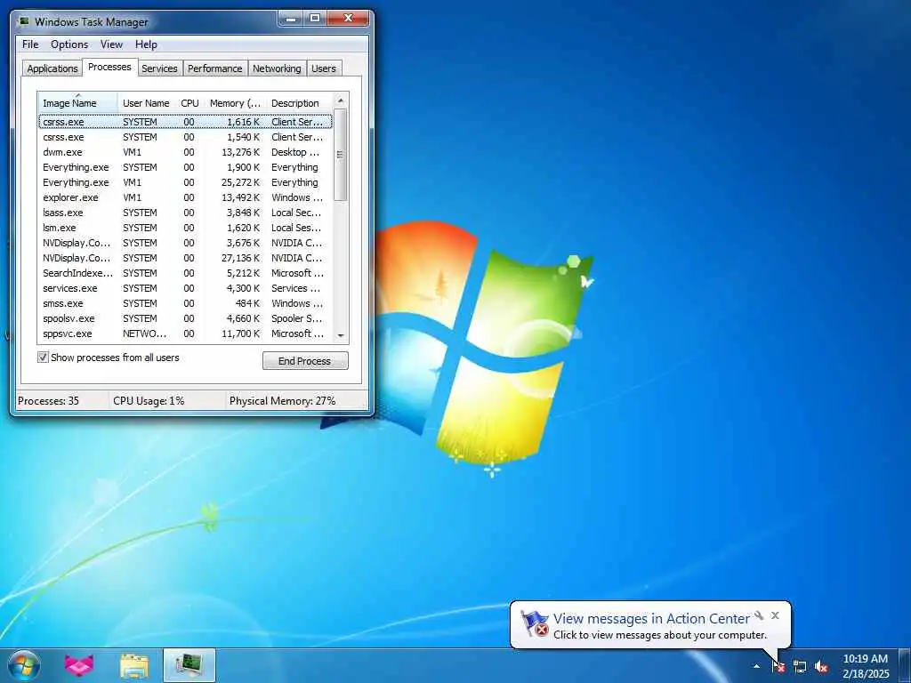Screen dimensions: 911x683
Task: Select the smss.exe process
Action: (185, 303)
